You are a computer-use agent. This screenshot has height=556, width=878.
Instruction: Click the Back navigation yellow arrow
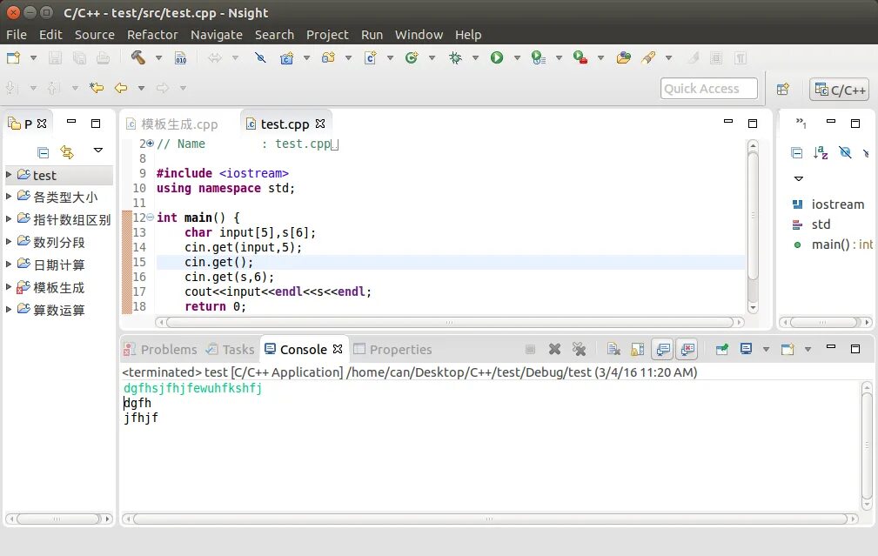(x=120, y=88)
